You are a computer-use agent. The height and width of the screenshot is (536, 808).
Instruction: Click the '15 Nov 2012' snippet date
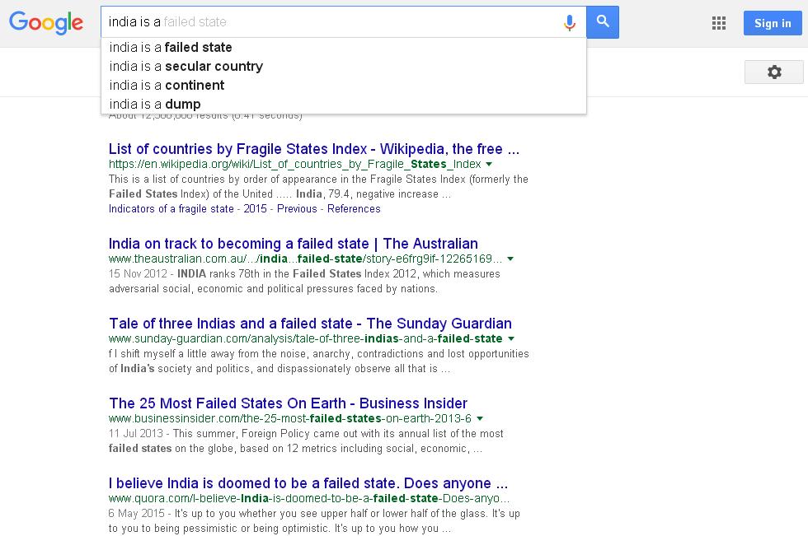(138, 273)
